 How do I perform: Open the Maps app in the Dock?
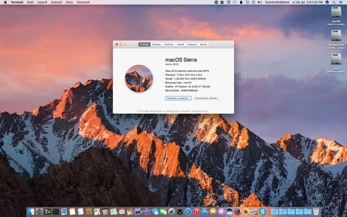[114, 212]
